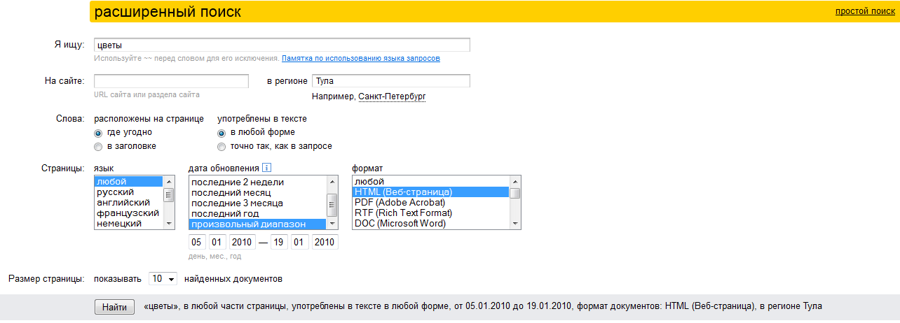Click the language list scrollbar thumb
This screenshot has height=323, width=900.
169,194
